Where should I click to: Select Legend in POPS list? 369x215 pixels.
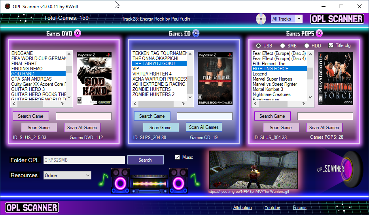(x=259, y=74)
